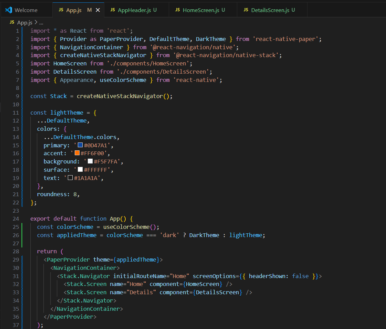This screenshot has height=329, width=386.
Task: Click App.js in the breadcrumb path
Action: 24,23
